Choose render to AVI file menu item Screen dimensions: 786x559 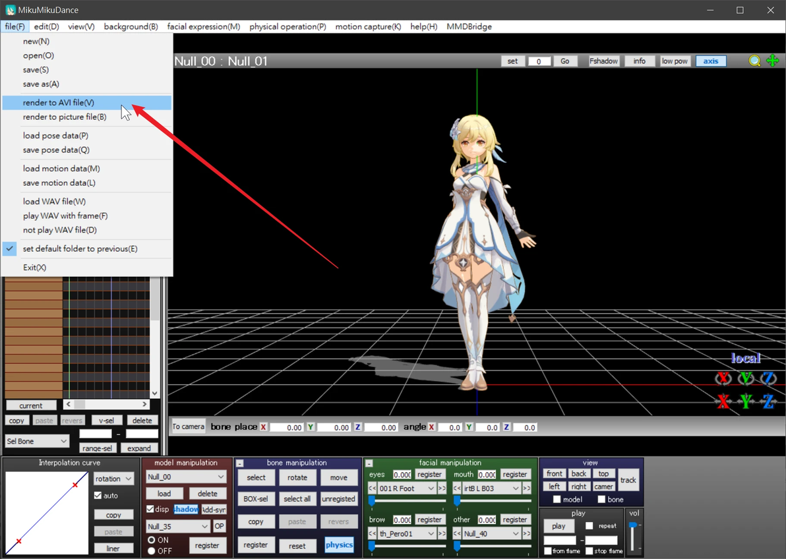click(x=87, y=102)
